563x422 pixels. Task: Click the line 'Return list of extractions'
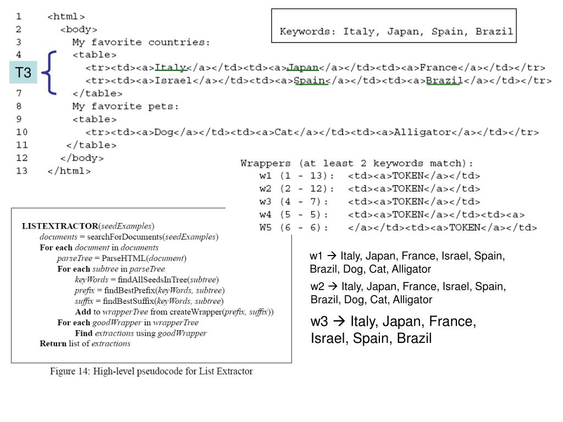point(85,344)
